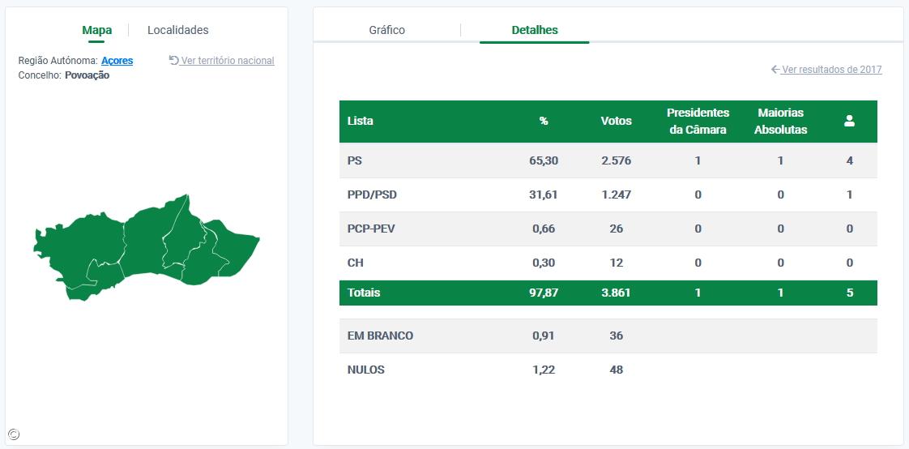Viewport: 909px width, 449px height.
Task: Click undo arrow beside Ver território nacional
Action: pos(173,60)
